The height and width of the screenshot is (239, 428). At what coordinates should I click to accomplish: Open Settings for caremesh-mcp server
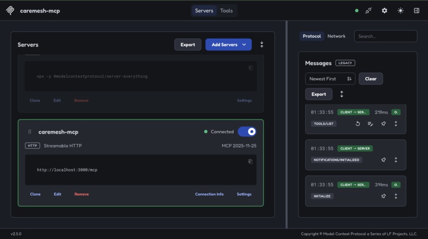[244, 194]
